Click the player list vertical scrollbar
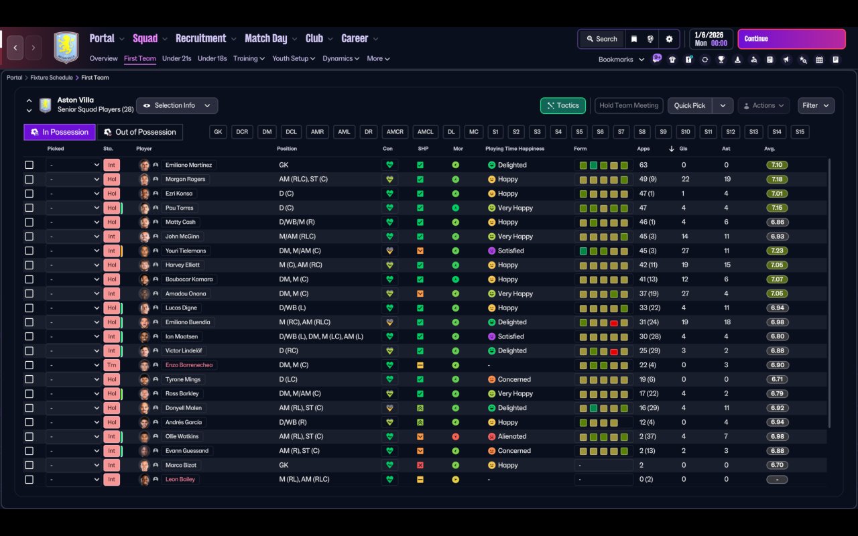858x536 pixels. click(829, 293)
